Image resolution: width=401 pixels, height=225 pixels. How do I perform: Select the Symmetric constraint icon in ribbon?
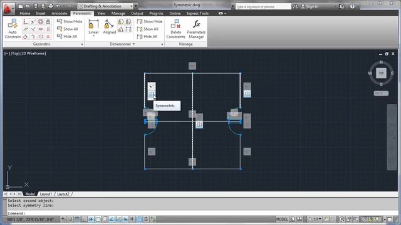tap(40, 36)
